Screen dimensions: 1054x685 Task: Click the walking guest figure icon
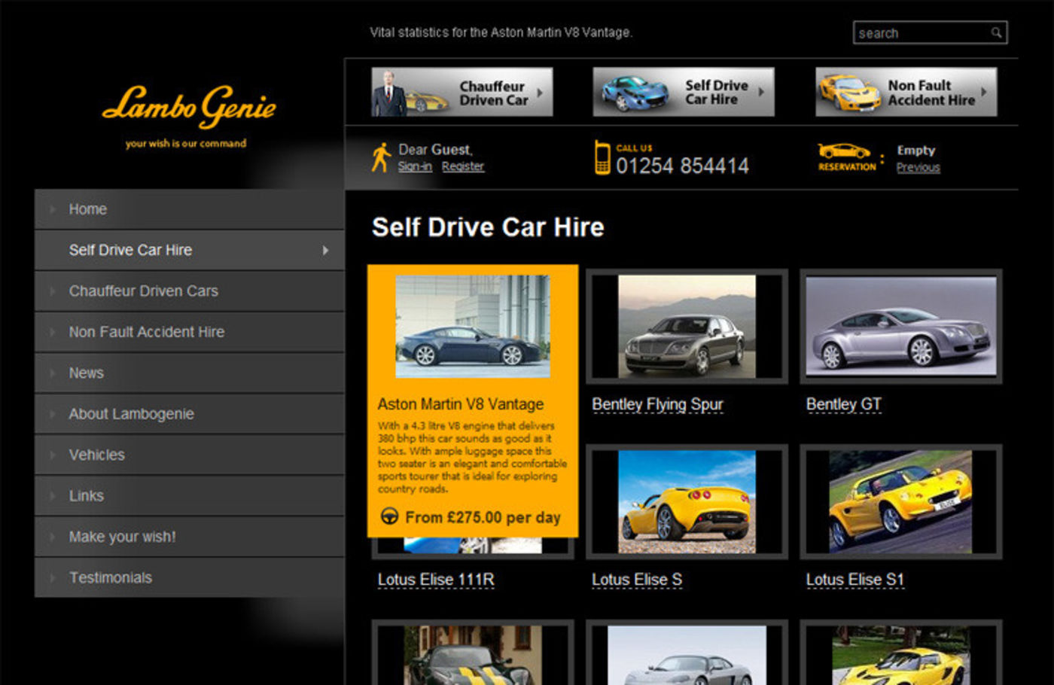[x=381, y=157]
